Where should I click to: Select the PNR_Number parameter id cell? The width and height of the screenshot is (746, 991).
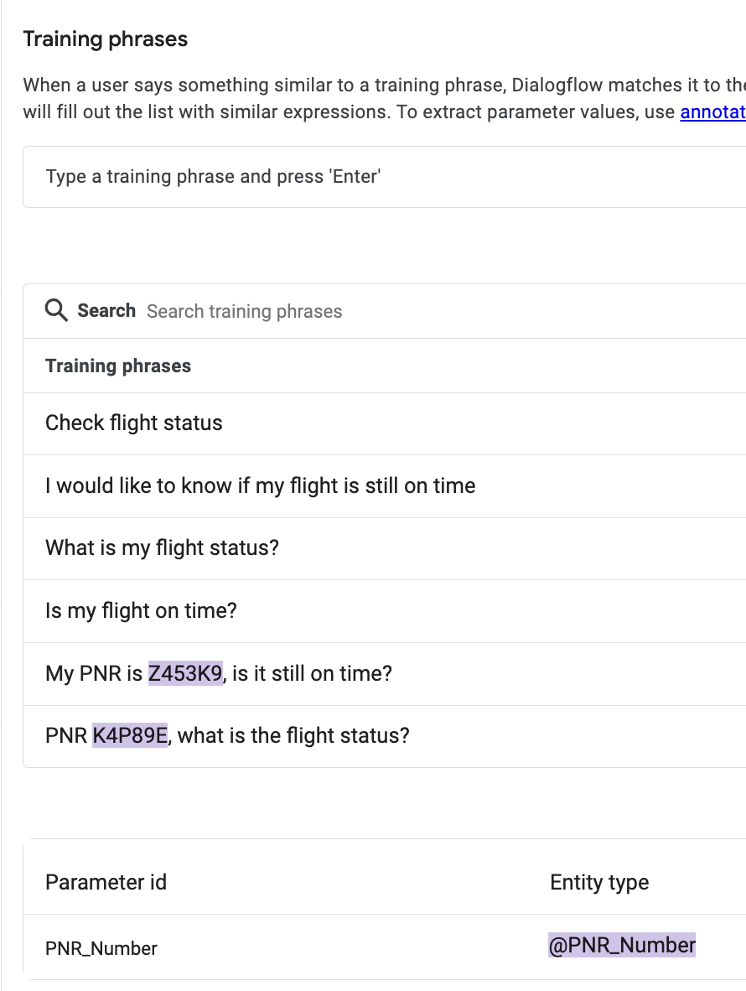101,949
